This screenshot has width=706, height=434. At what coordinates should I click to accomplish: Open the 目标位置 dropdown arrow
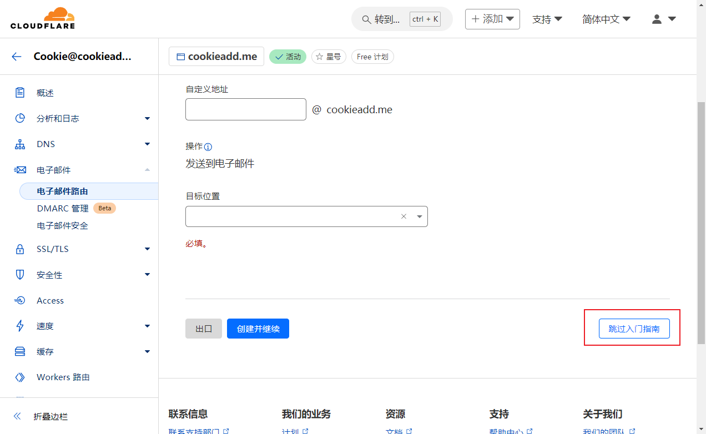419,216
